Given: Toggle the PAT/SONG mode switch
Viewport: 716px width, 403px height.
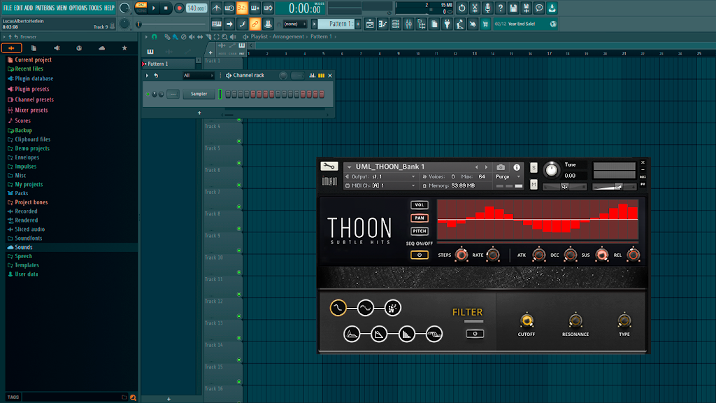Looking at the screenshot, I should (x=141, y=8).
